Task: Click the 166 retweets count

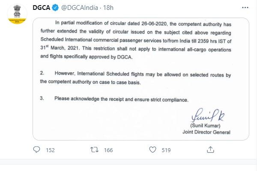Action: (108, 150)
